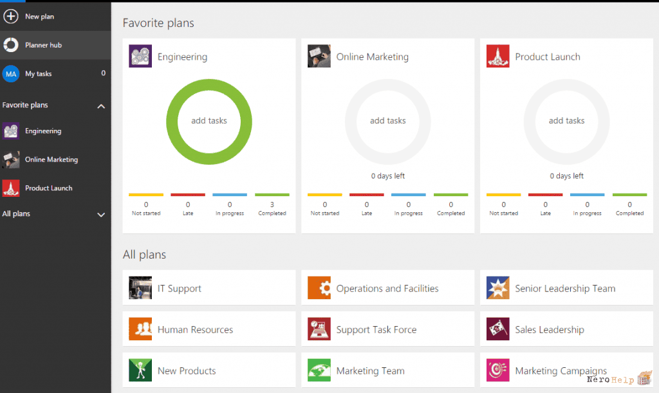
Task: Click the New plan plus icon
Action: pyautogui.click(x=10, y=16)
